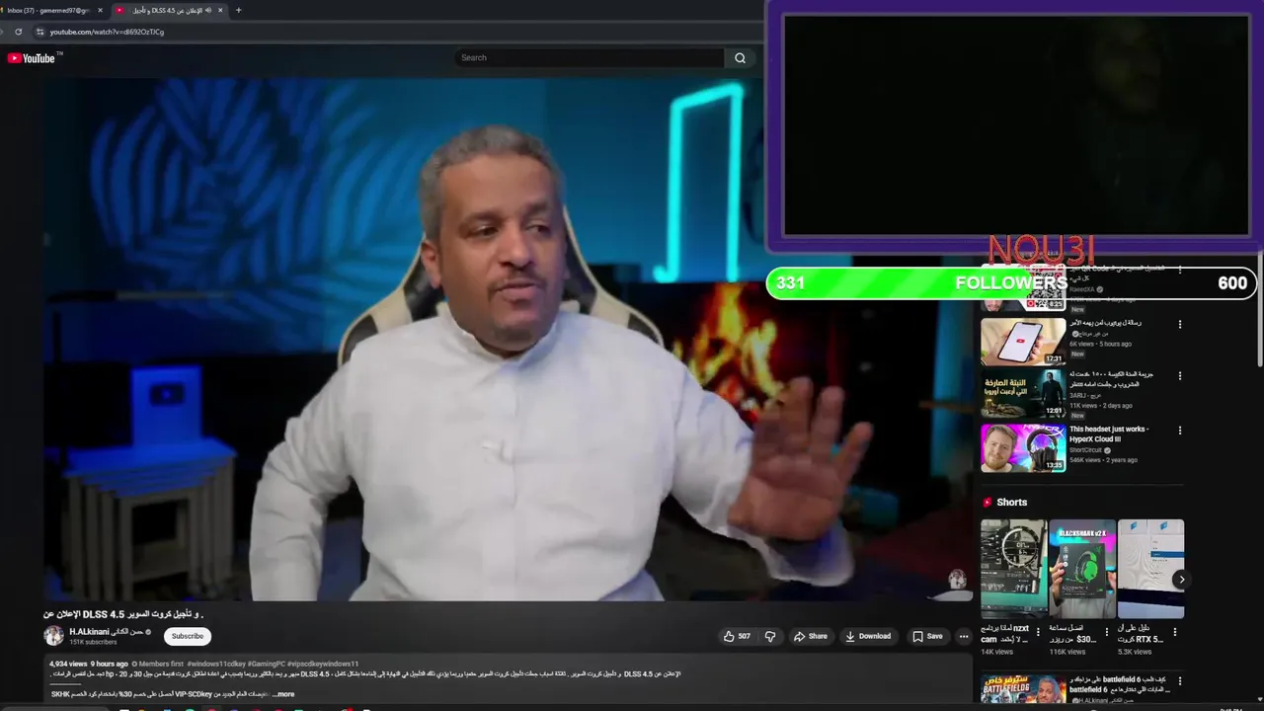Open a new browser tab
Screen dimensions: 1264x711
click(238, 10)
